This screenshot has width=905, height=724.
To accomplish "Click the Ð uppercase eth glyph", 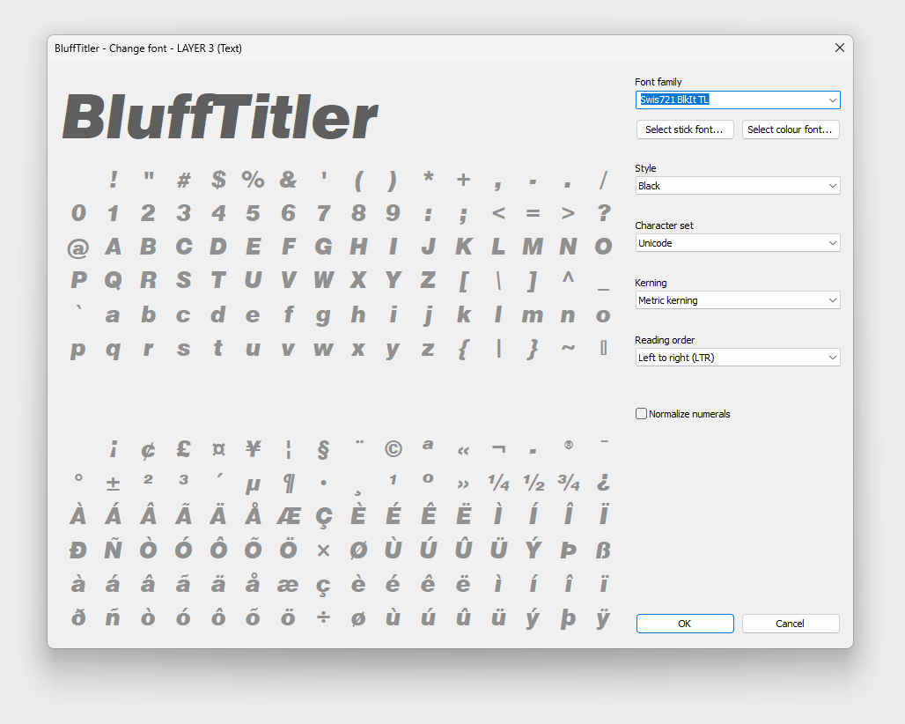I will pos(78,550).
